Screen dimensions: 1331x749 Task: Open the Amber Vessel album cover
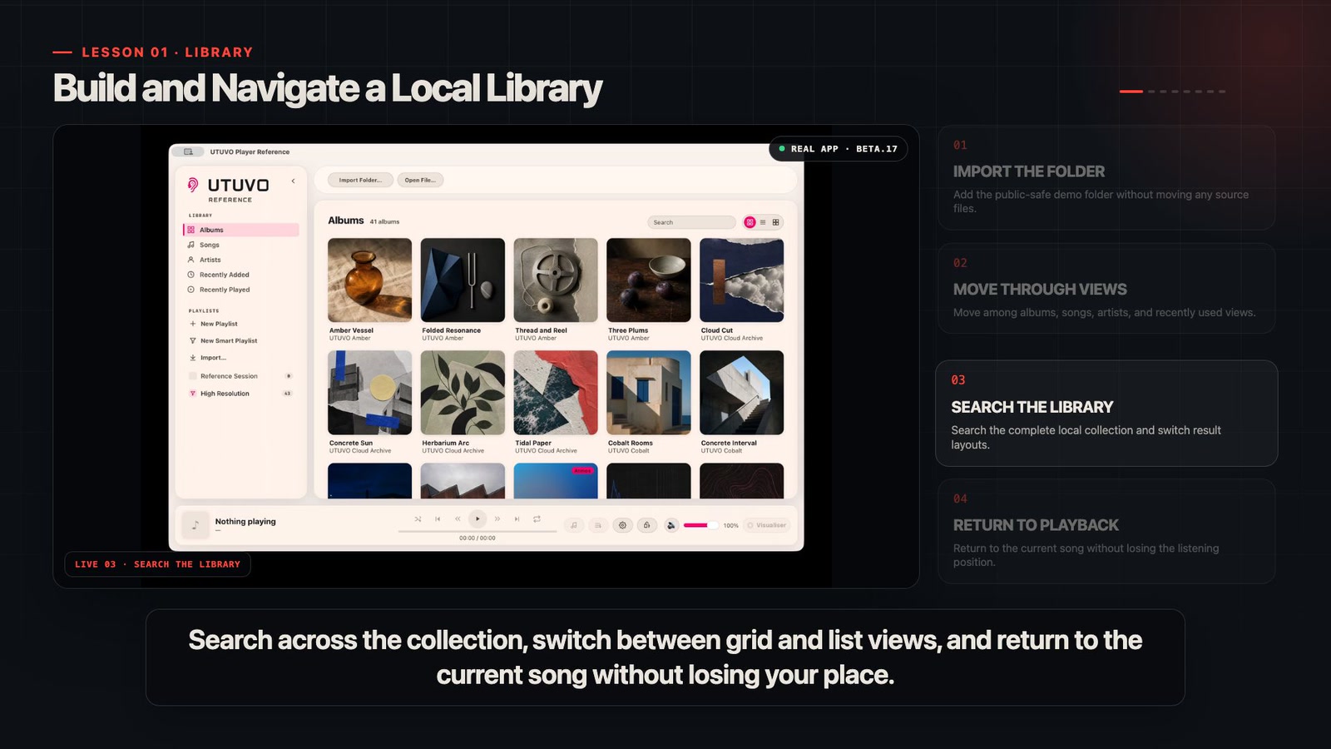(369, 280)
